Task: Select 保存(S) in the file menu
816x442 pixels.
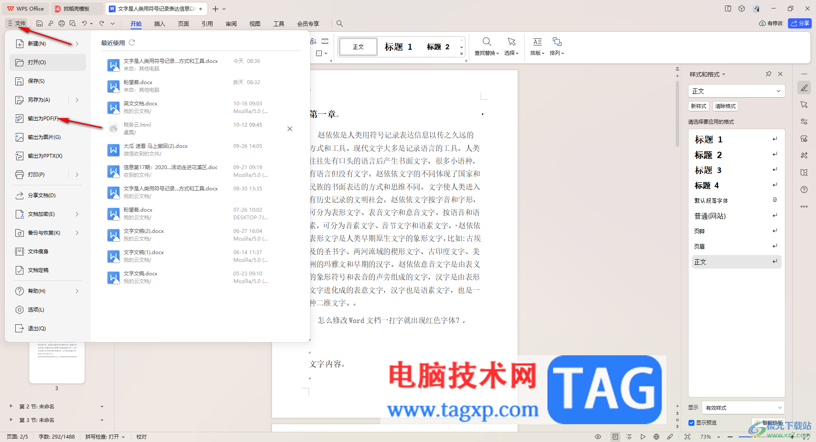Action: 48,81
